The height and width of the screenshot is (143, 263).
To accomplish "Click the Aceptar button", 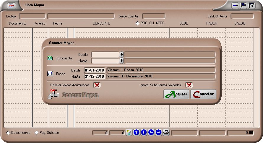I will 176,94.
